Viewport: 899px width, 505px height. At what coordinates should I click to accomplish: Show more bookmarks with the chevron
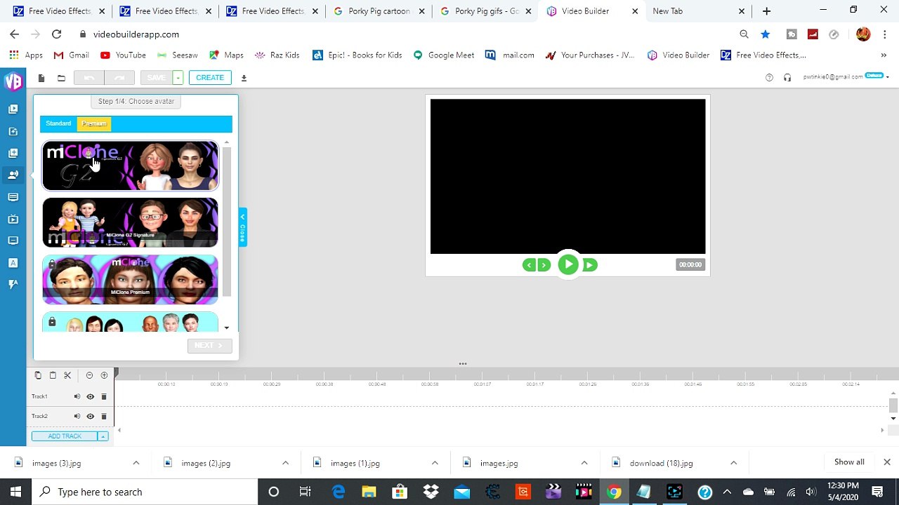pyautogui.click(x=884, y=55)
